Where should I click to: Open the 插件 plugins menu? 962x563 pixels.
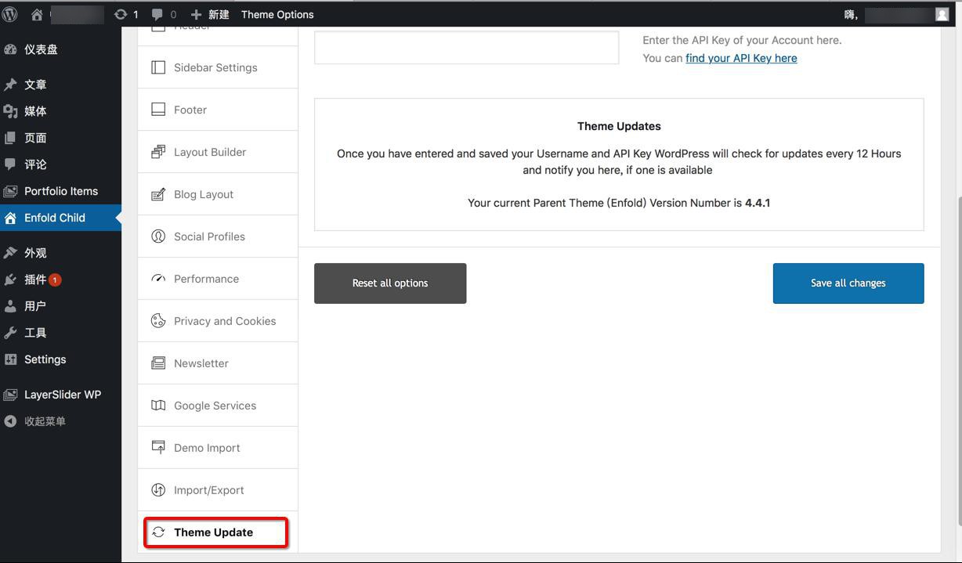(60, 280)
